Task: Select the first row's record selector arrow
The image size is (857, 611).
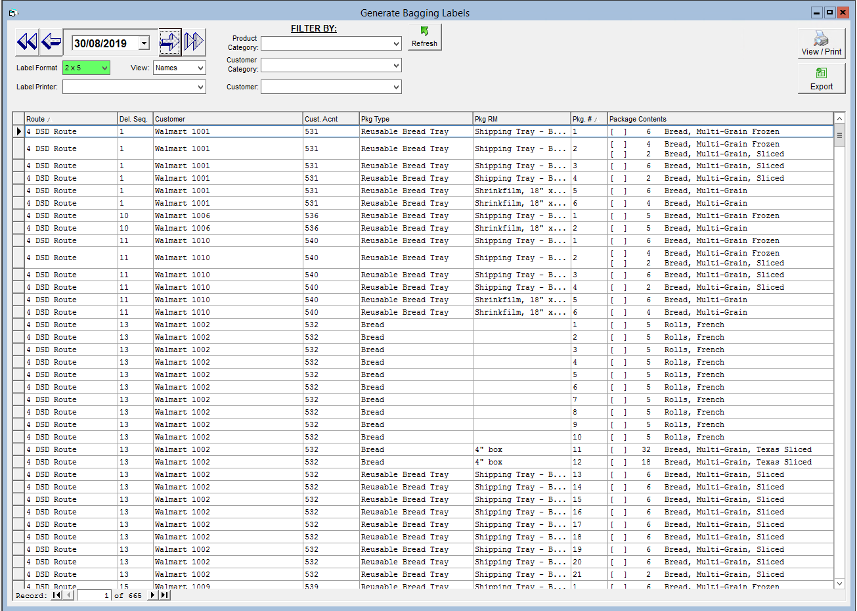Action: pos(18,131)
